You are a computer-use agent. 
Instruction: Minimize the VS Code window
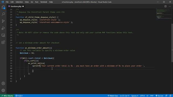point(158,2)
